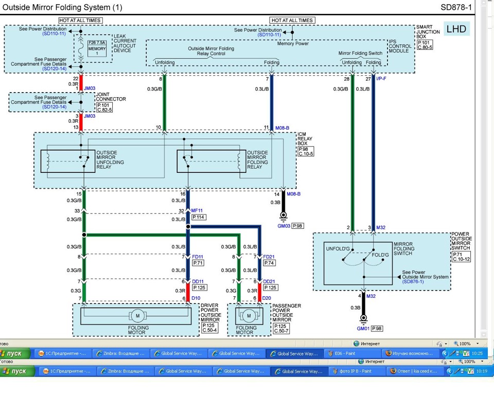Open the P.98 C.10-5 ICM relay box reference
The image size is (494, 395).
(x=306, y=152)
